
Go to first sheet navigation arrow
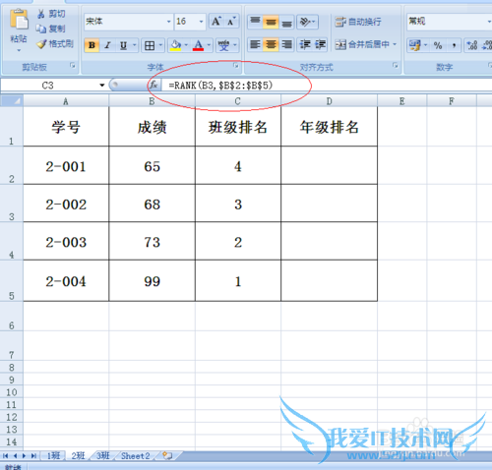pyautogui.click(x=6, y=456)
